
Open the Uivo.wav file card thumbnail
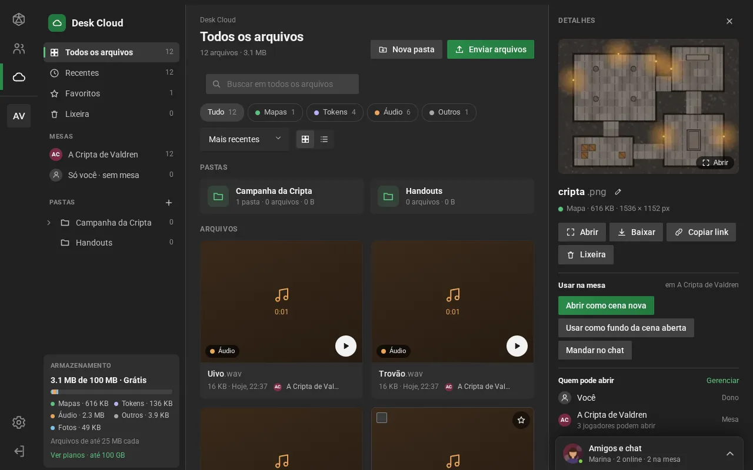[x=281, y=301]
